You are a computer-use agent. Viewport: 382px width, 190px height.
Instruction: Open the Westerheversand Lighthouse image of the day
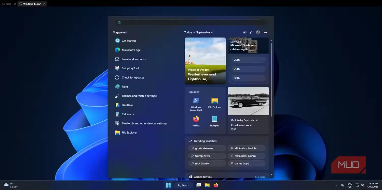click(205, 61)
